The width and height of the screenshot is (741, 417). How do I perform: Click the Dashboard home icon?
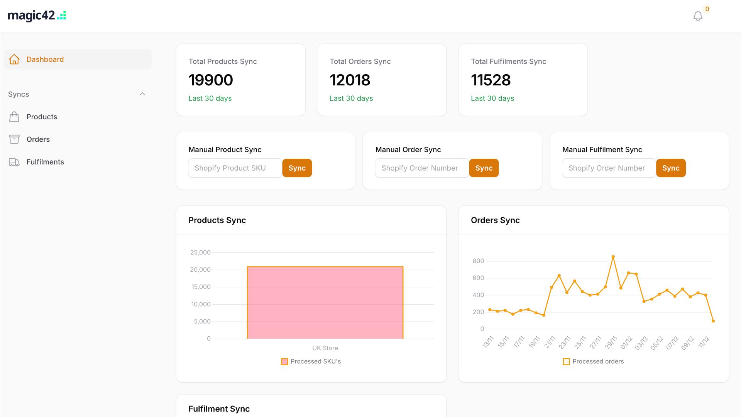[14, 59]
